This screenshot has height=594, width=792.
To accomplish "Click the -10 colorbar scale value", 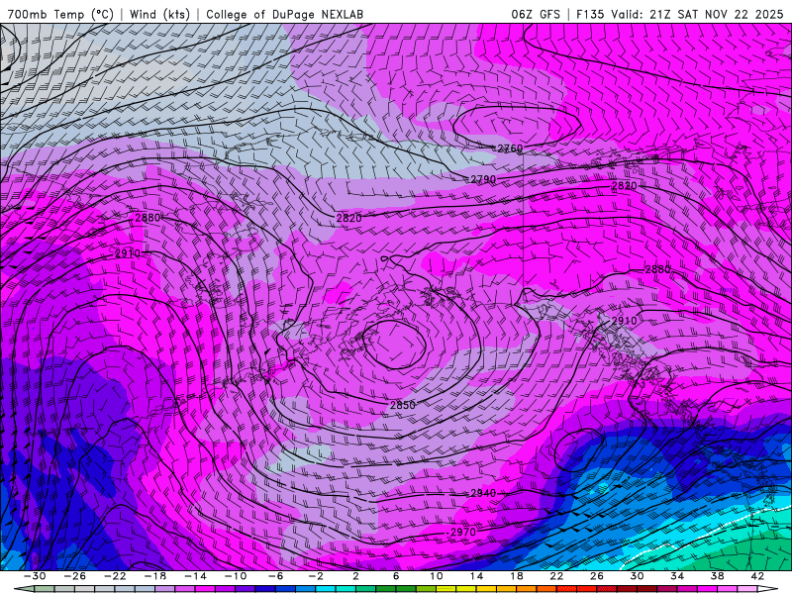I will 236,576.
